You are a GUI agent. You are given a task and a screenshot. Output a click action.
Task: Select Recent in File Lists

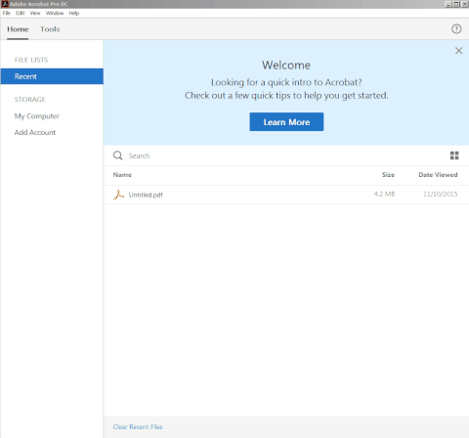tap(52, 76)
